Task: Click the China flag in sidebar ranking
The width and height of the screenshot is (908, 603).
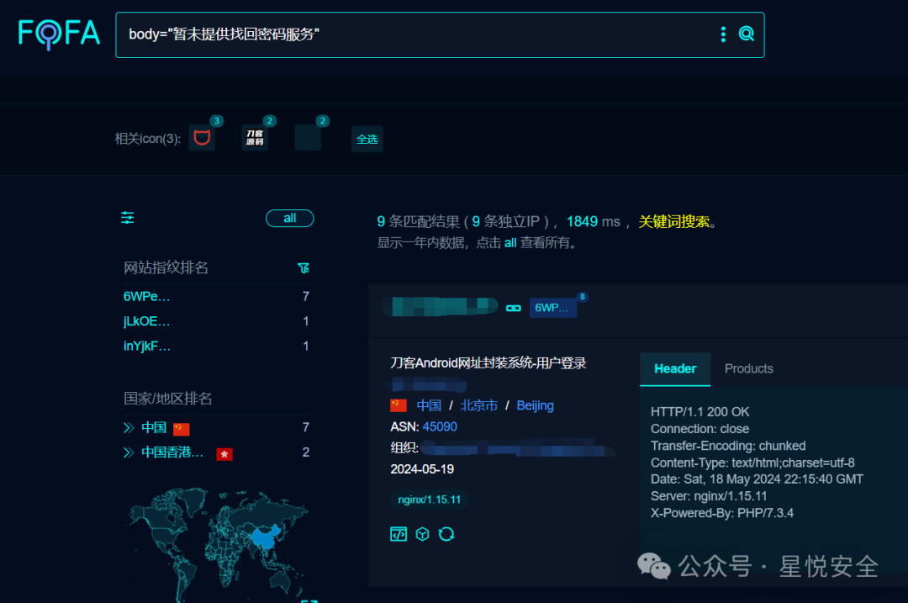Action: (182, 429)
